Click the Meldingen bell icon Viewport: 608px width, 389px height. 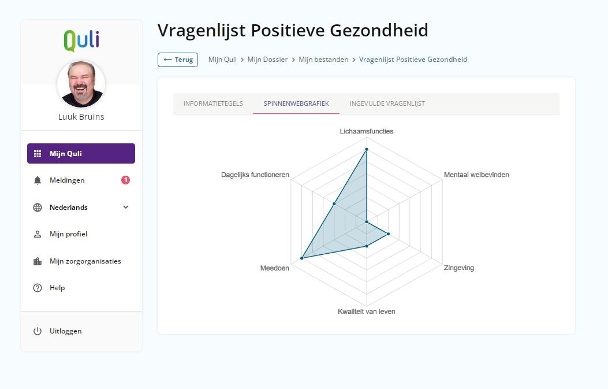point(38,180)
